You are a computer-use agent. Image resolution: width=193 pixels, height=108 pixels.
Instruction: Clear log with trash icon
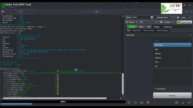click(x=148, y=103)
